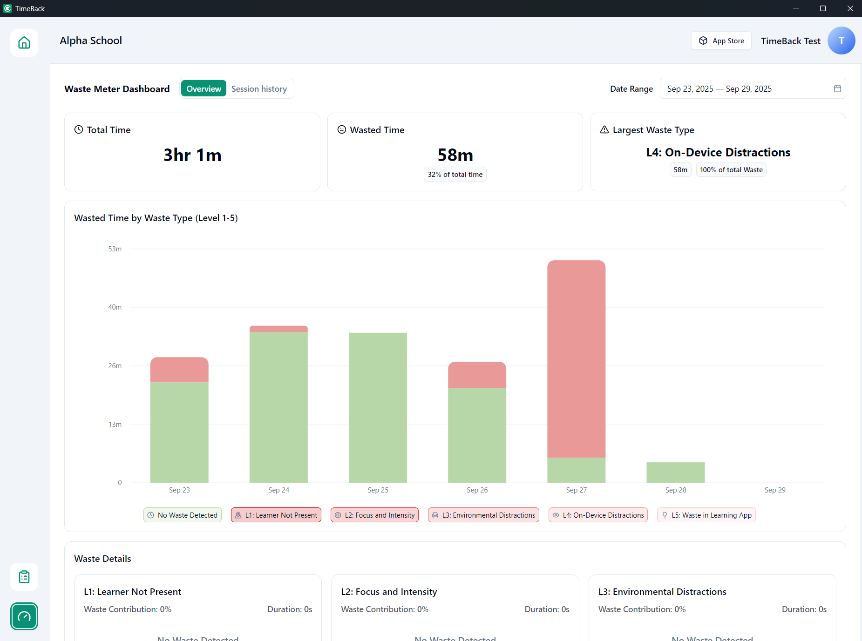Viewport: 862px width, 641px height.
Task: Click the TimeBack Test username label
Action: click(x=790, y=41)
